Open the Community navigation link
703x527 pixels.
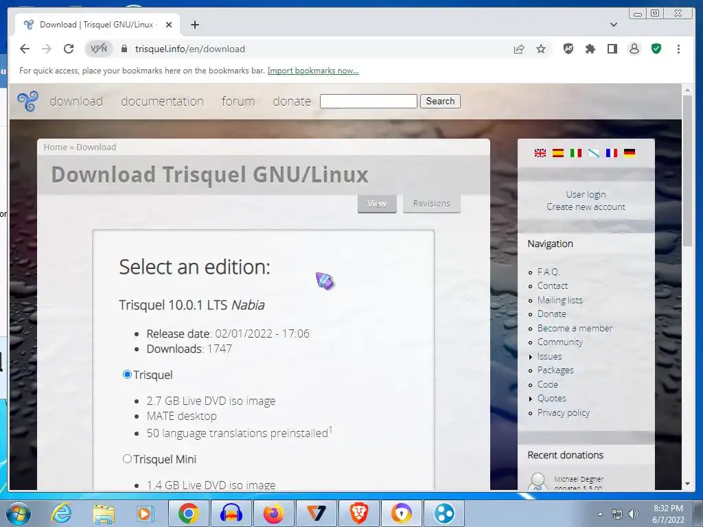point(560,342)
